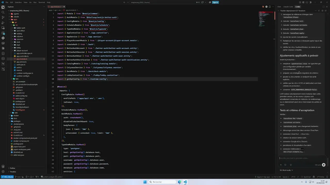Click the Claude icon in editor toolbar
330x185 pixels.
263,7
